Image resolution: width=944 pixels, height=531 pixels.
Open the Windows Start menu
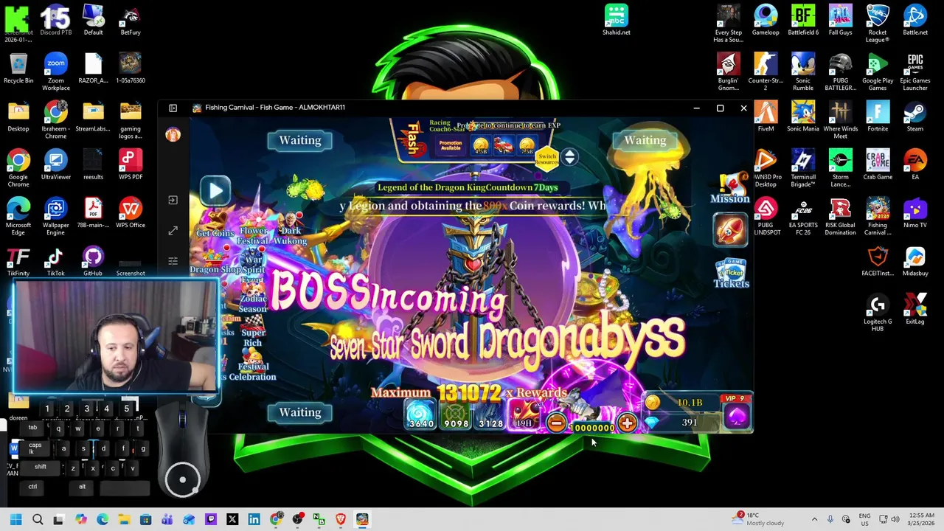15,519
